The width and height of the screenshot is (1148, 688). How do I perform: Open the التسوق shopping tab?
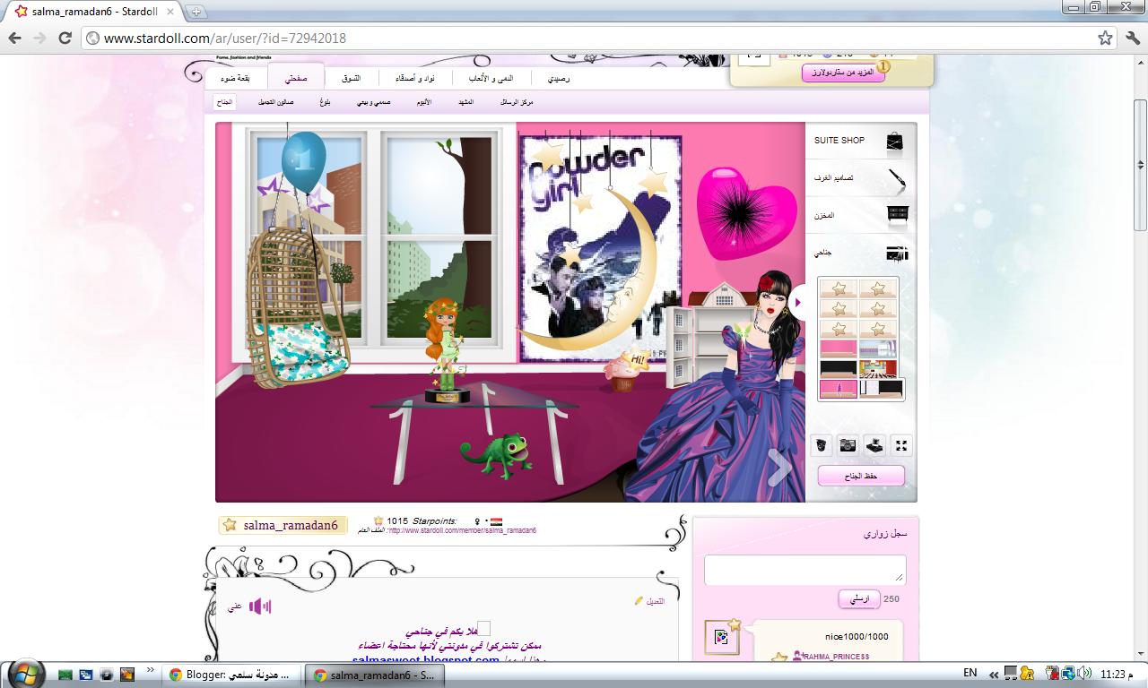pos(351,78)
